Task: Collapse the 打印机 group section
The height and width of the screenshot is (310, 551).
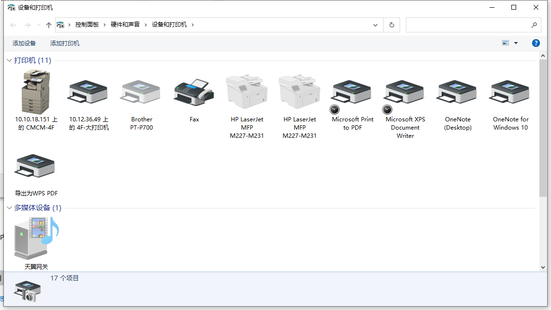Action: tap(9, 60)
